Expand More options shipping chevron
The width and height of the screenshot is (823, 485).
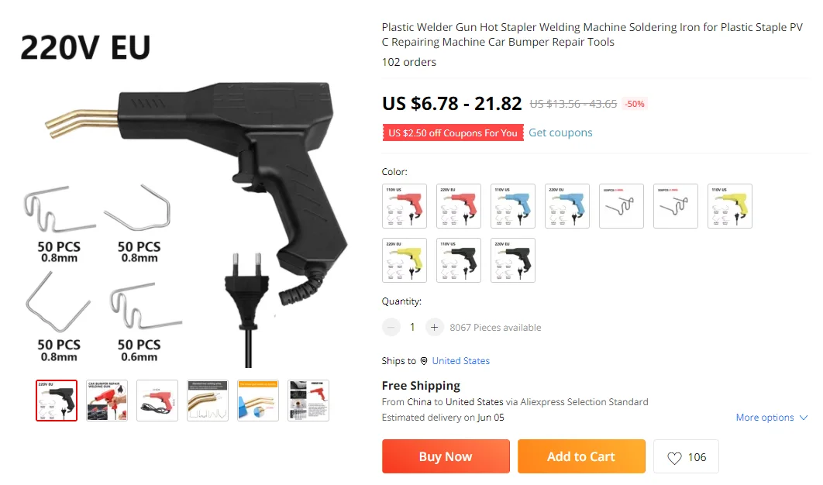(x=803, y=418)
